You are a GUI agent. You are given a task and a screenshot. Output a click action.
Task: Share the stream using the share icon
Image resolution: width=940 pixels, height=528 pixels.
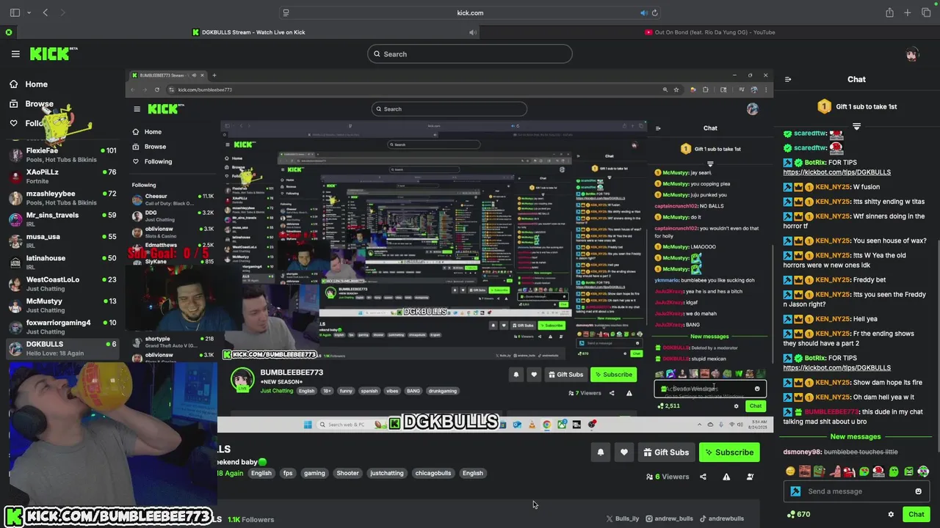pyautogui.click(x=703, y=477)
